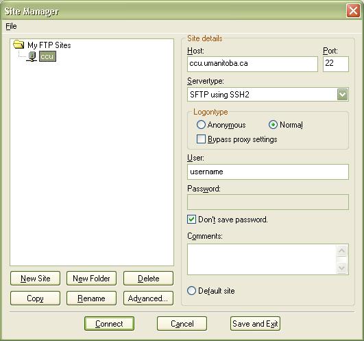Close the Site Manager window
This screenshot has height=341, width=364.
pyautogui.click(x=353, y=10)
